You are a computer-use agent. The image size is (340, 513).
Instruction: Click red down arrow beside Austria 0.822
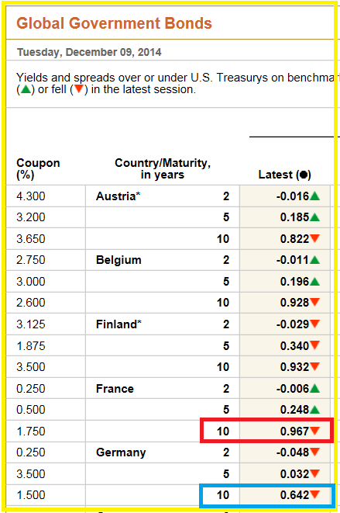pos(315,238)
